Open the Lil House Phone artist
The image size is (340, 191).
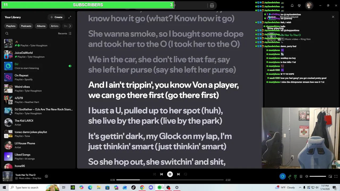coord(39,145)
